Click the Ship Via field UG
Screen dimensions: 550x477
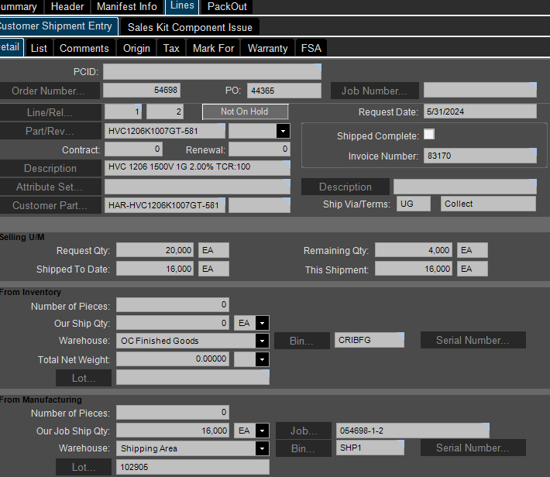click(x=414, y=204)
